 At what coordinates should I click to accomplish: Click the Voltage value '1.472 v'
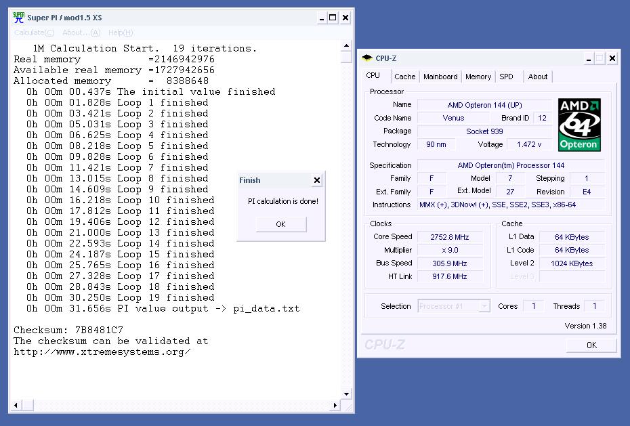pos(529,144)
